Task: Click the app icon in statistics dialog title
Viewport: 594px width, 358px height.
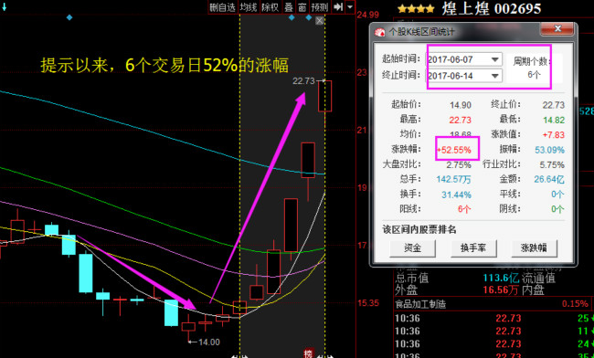Action: pyautogui.click(x=379, y=32)
